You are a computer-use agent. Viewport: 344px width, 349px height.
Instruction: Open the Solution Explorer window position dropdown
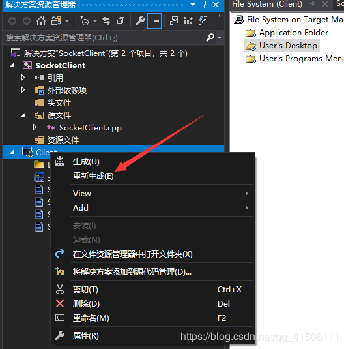click(x=193, y=4)
